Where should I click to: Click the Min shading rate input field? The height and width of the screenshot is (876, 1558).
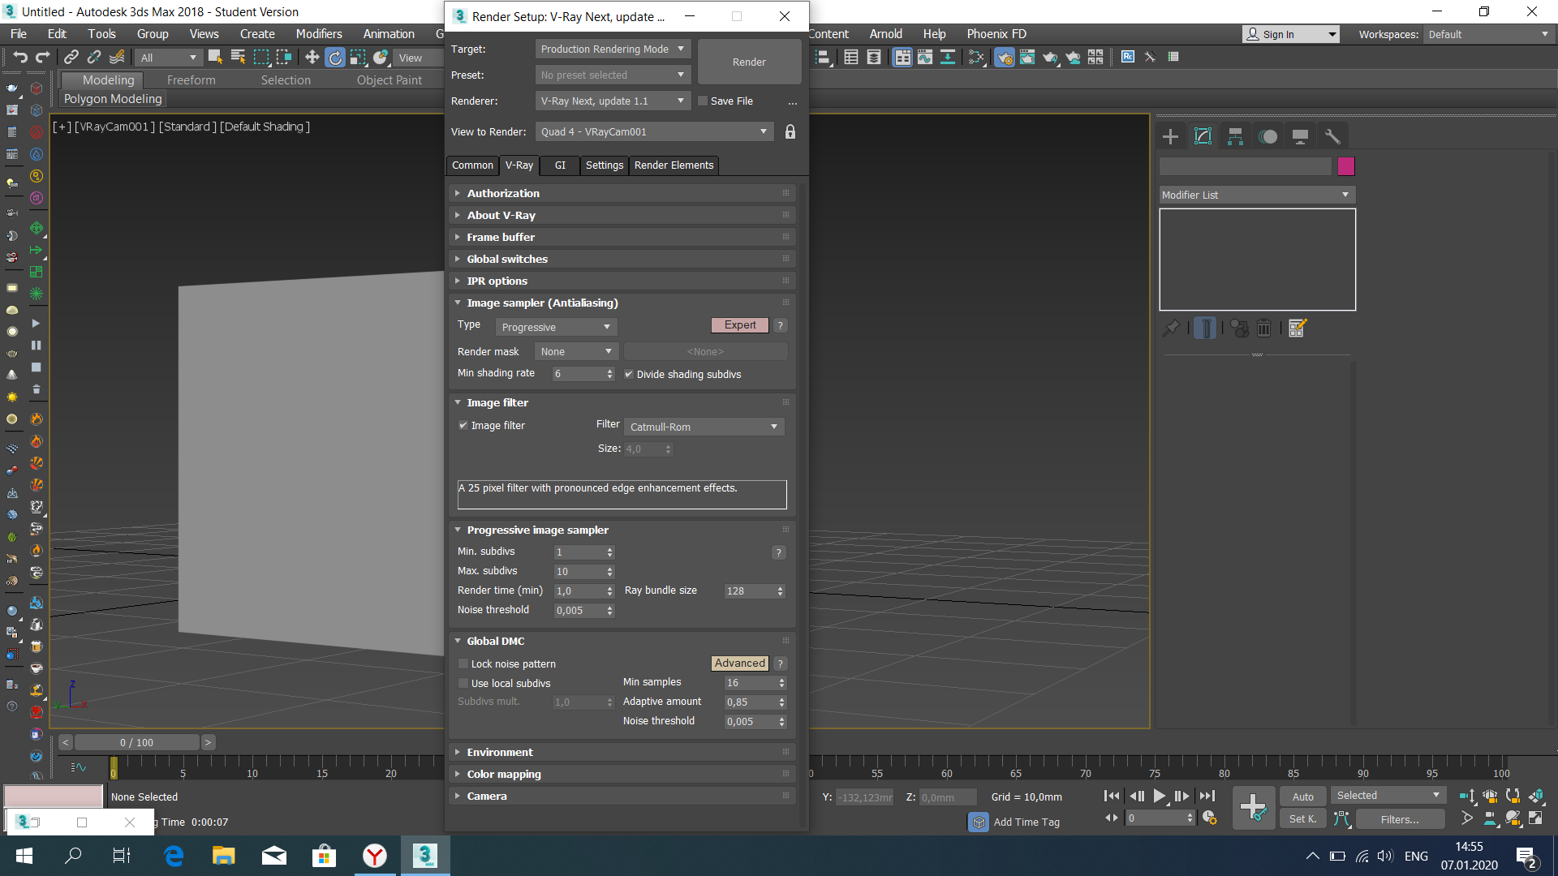[579, 373]
